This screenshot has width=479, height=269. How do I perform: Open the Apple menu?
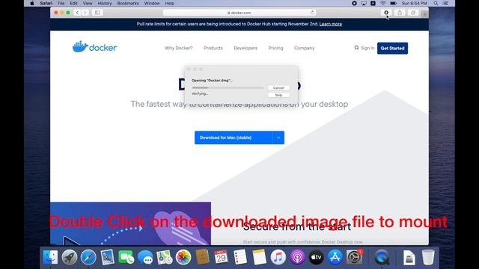[x=32, y=3]
